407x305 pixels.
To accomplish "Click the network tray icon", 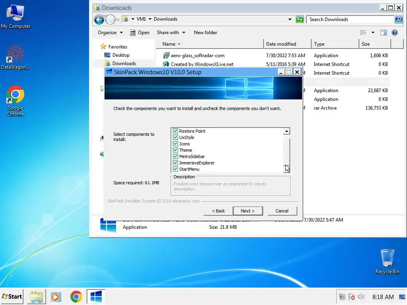I will point(342,297).
